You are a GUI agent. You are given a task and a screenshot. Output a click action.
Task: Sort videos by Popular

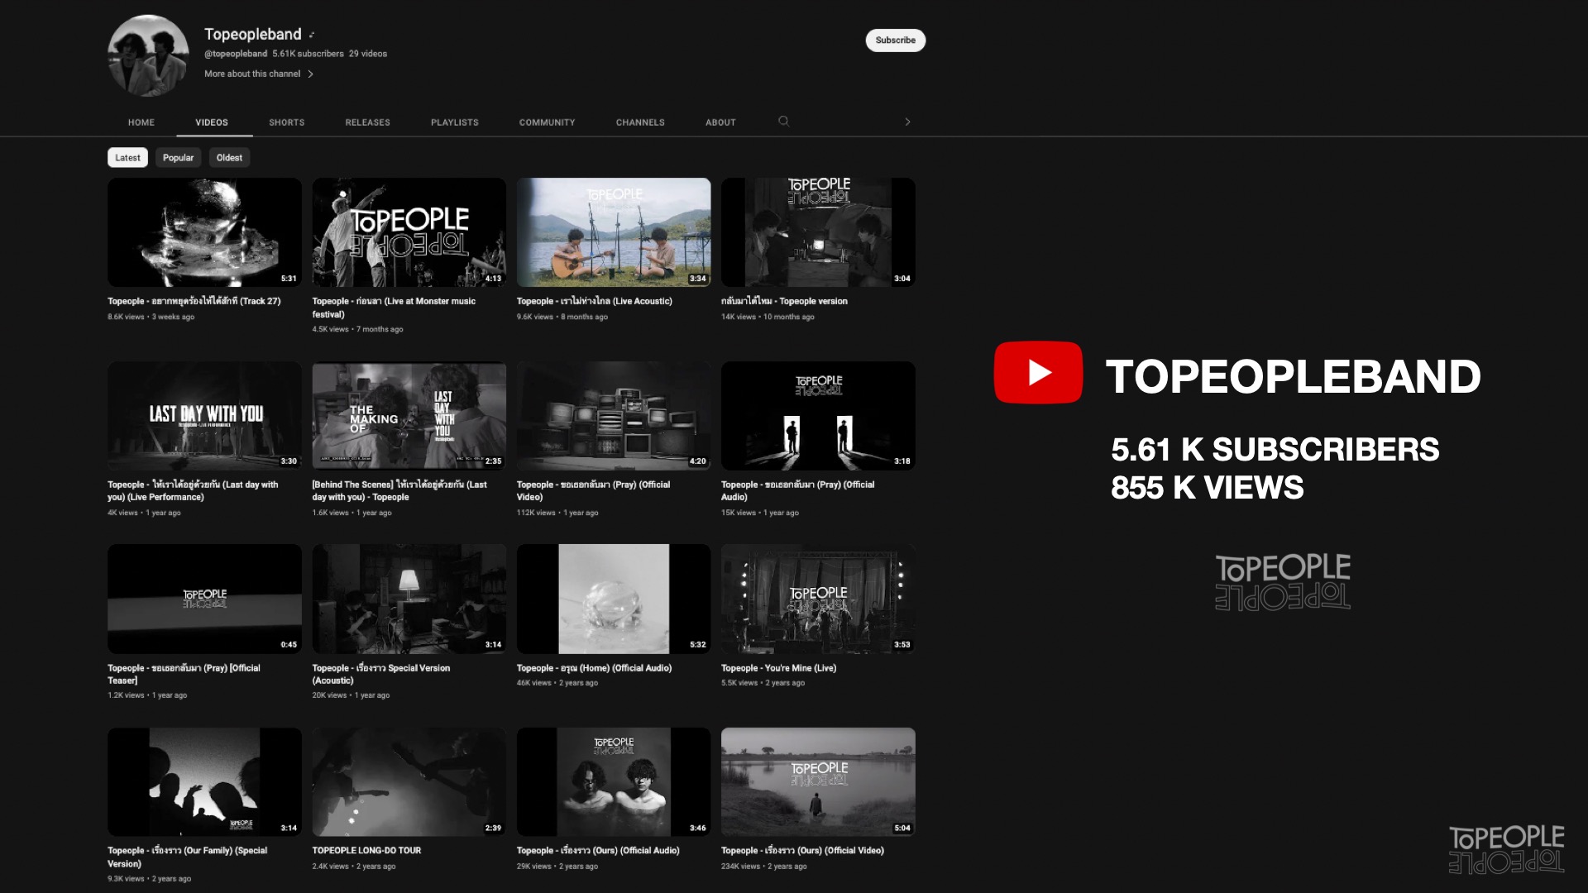(x=178, y=157)
